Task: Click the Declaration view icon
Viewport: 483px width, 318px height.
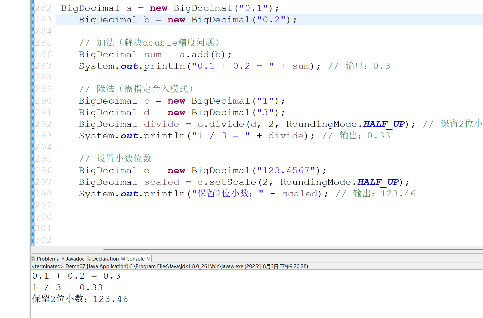Action: (x=89, y=258)
